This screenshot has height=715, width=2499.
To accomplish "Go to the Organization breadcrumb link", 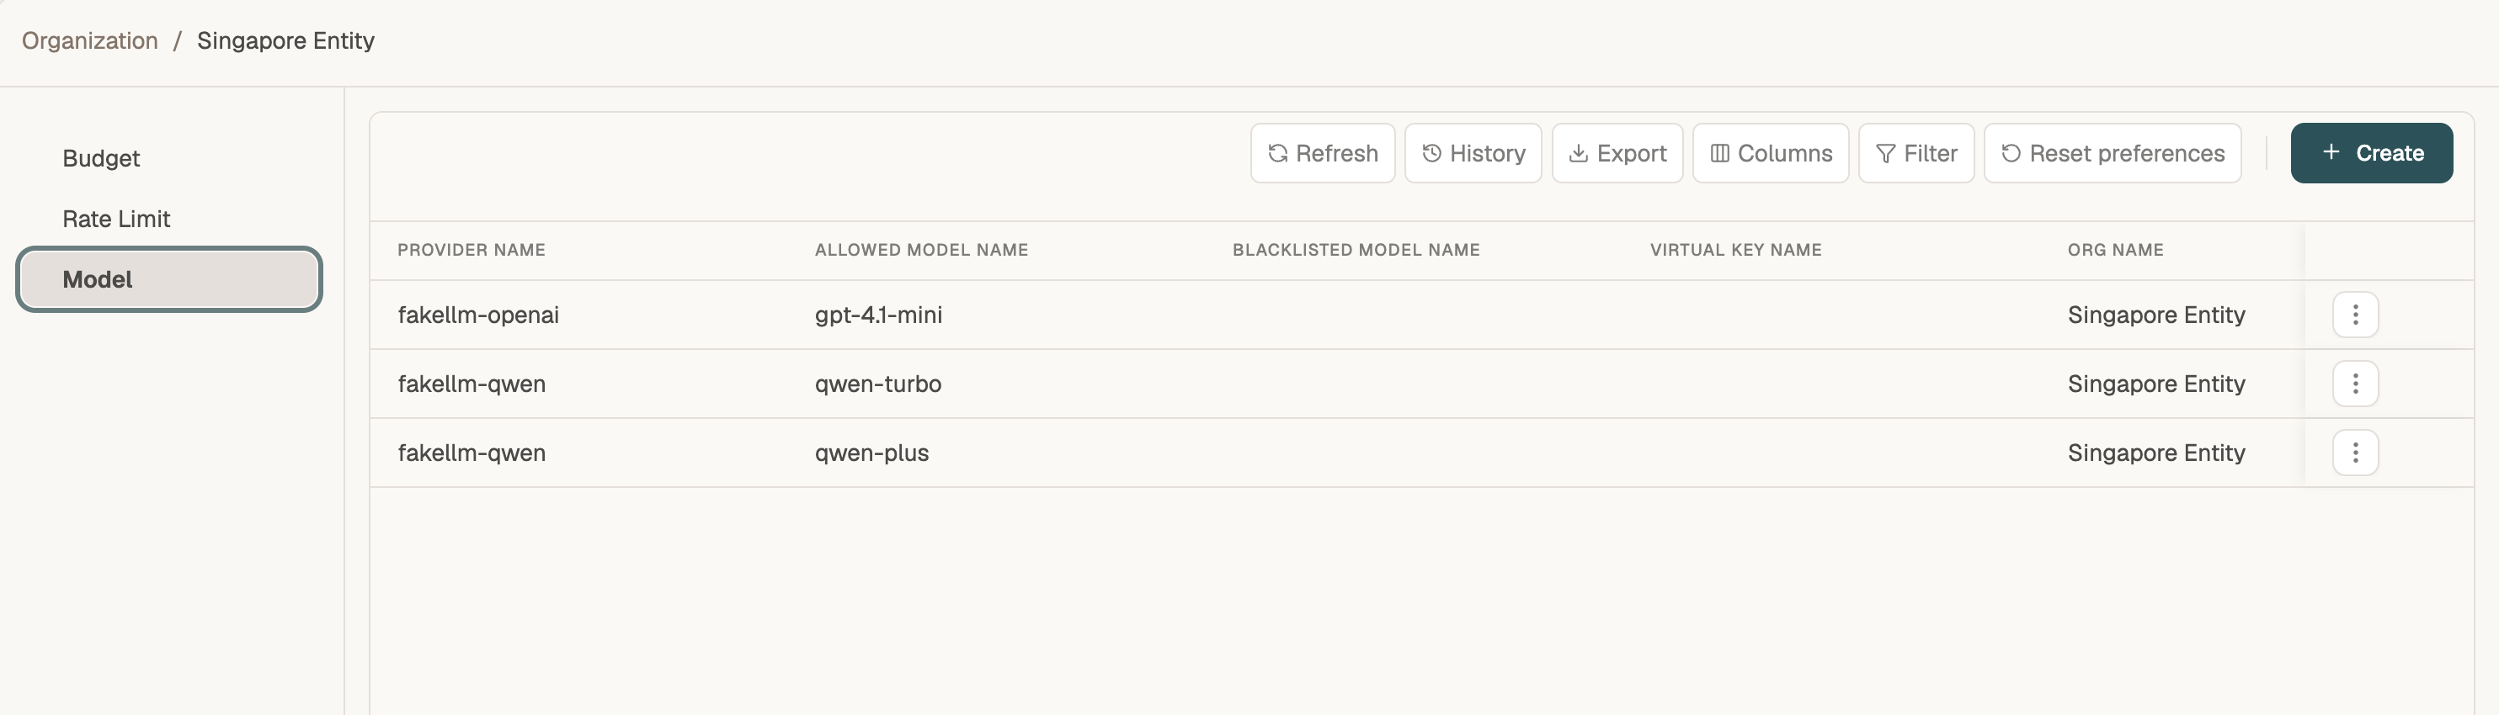I will [x=89, y=40].
